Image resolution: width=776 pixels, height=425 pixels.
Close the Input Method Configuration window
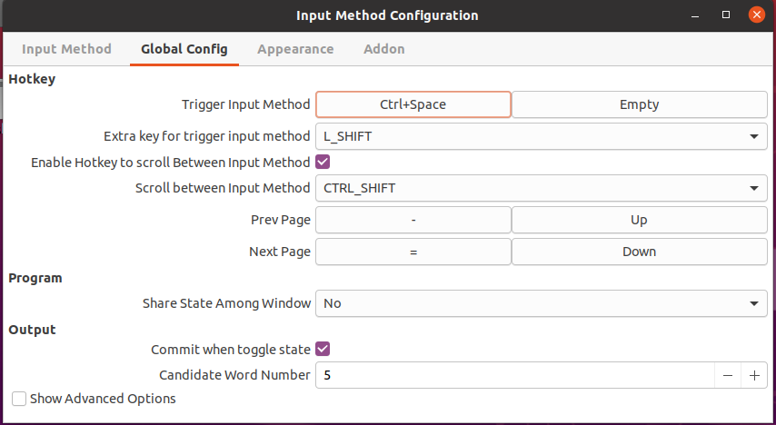click(755, 15)
